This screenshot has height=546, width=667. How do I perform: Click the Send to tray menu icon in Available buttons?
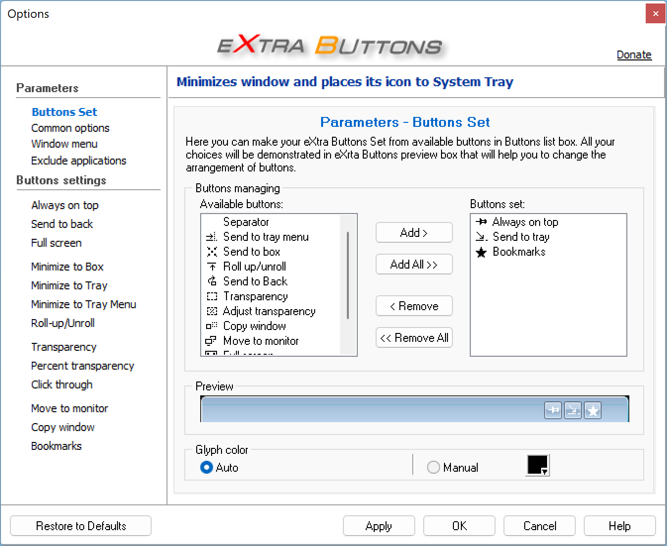coord(212,237)
